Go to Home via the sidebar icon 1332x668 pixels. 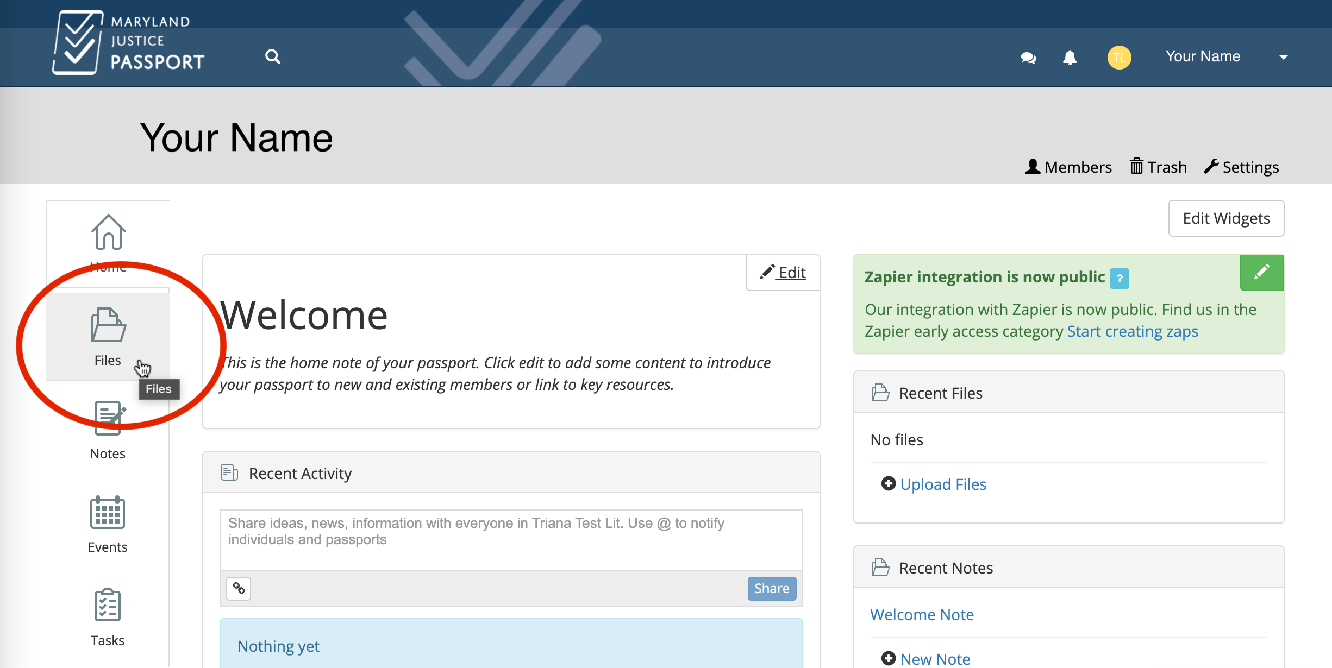click(107, 234)
